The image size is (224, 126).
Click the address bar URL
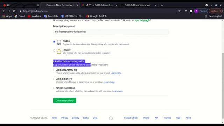coord(35,11)
